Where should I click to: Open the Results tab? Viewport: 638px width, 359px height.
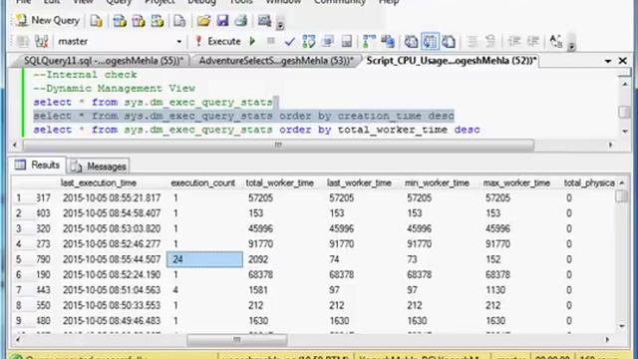click(x=38, y=165)
